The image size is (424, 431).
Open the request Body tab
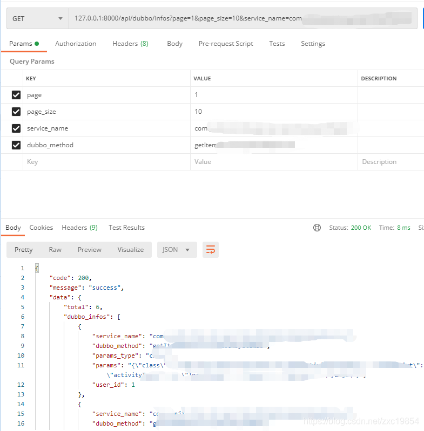174,44
